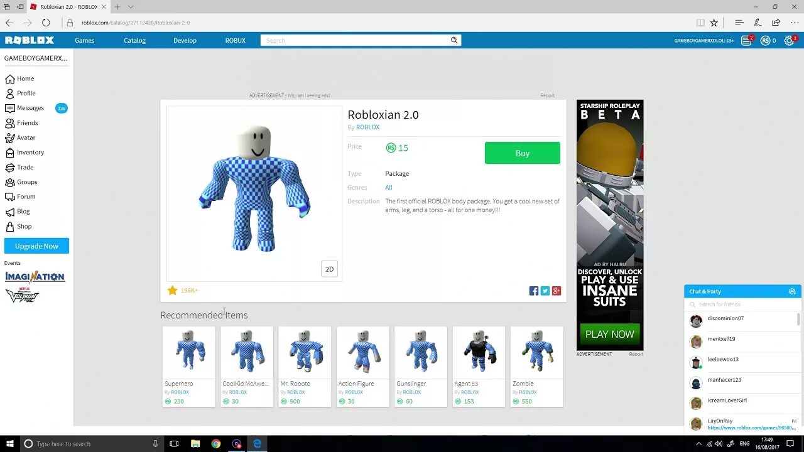Open the tab list chevron in the browser
The height and width of the screenshot is (452, 804).
pyautogui.click(x=131, y=7)
